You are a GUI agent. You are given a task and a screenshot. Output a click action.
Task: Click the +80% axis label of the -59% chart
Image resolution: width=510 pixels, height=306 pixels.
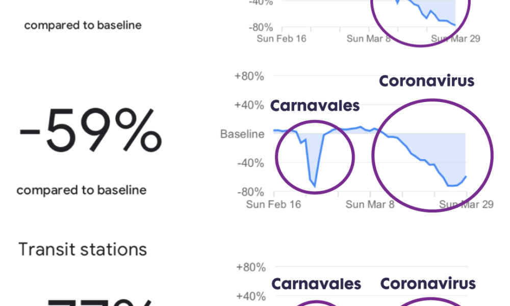click(249, 76)
